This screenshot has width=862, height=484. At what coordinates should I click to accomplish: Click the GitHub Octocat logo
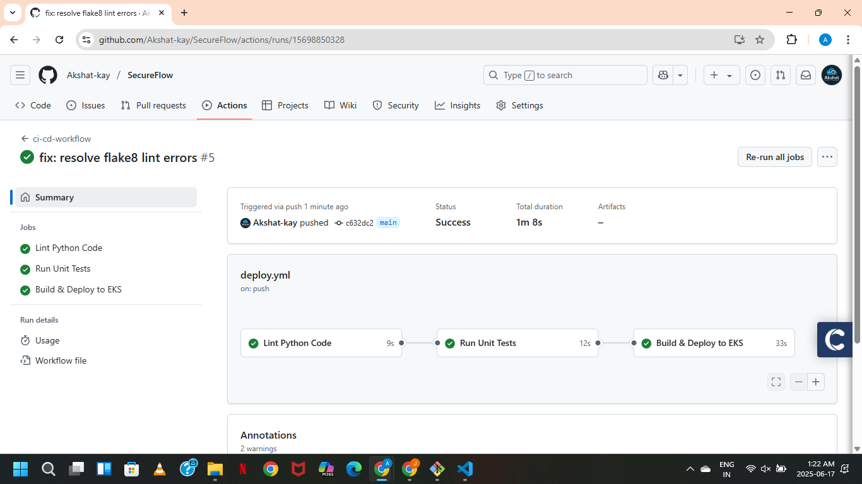(x=48, y=75)
